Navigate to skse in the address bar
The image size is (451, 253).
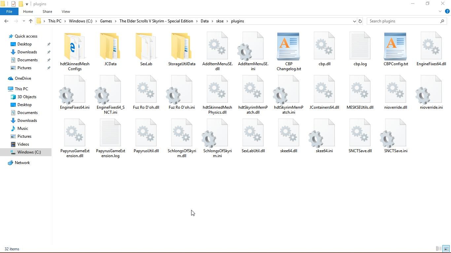pos(220,21)
